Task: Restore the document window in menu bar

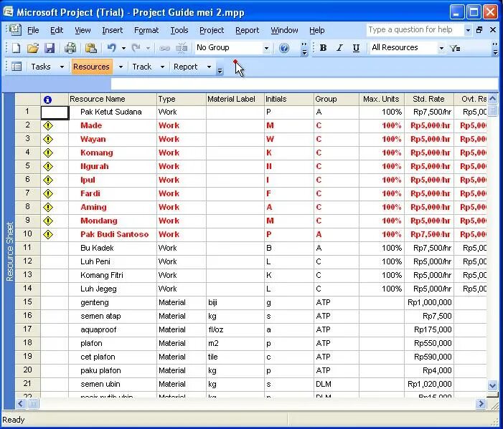Action: point(479,30)
